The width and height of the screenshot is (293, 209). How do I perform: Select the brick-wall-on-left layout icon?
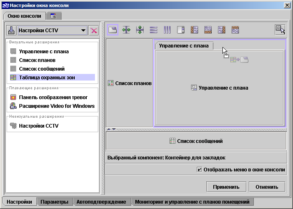pyautogui.click(x=194, y=30)
